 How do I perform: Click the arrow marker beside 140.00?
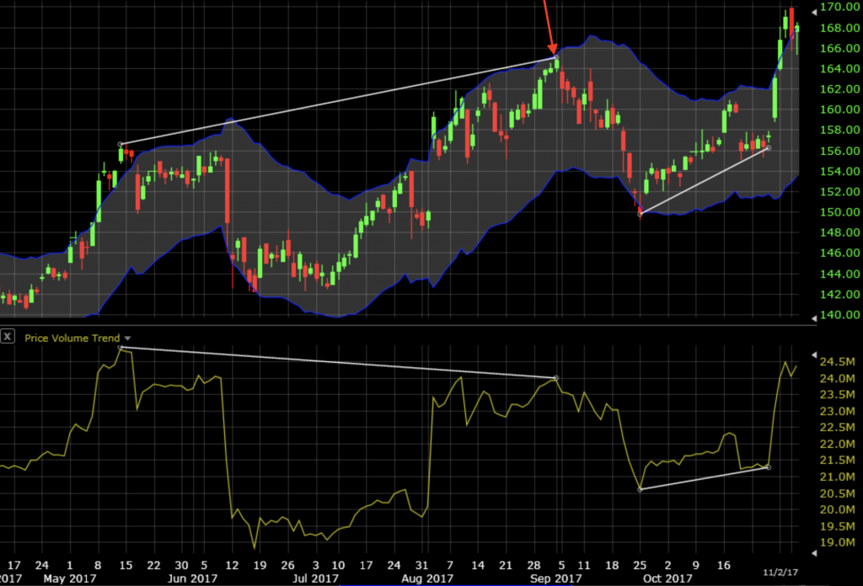[x=813, y=317]
